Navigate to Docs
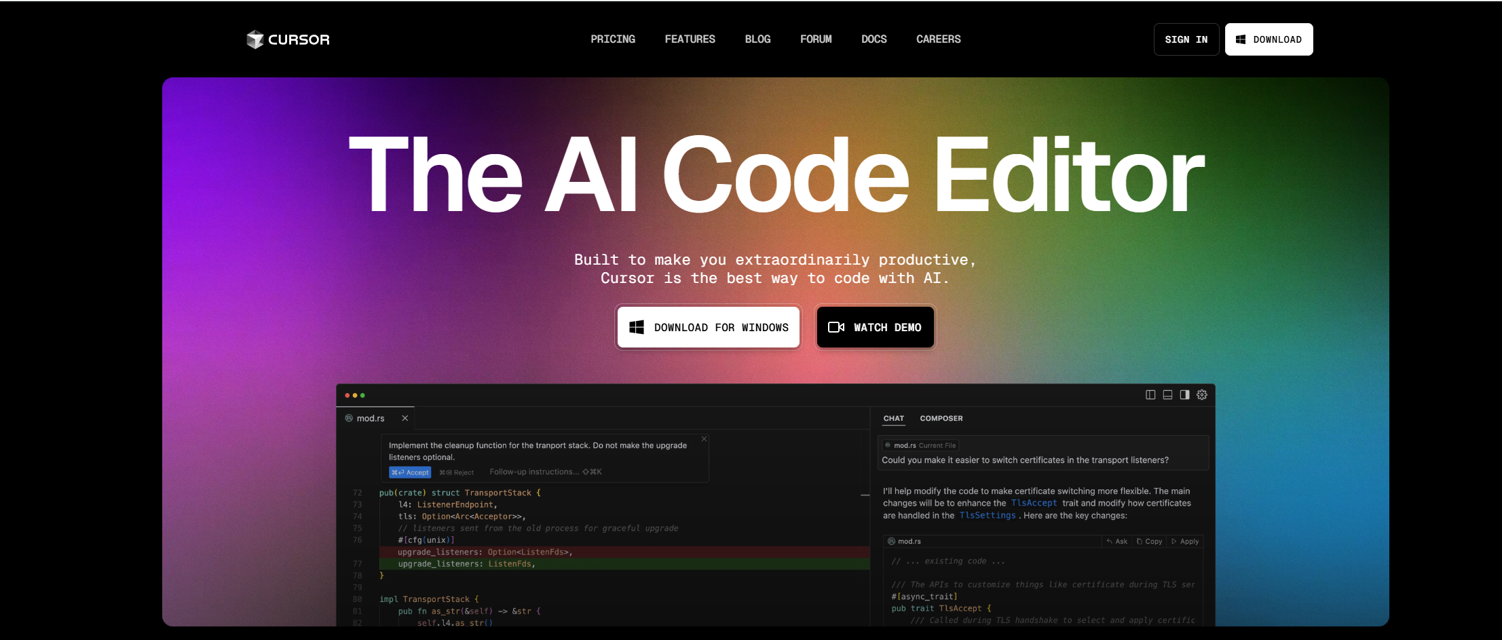Image resolution: width=1502 pixels, height=640 pixels. 874,39
